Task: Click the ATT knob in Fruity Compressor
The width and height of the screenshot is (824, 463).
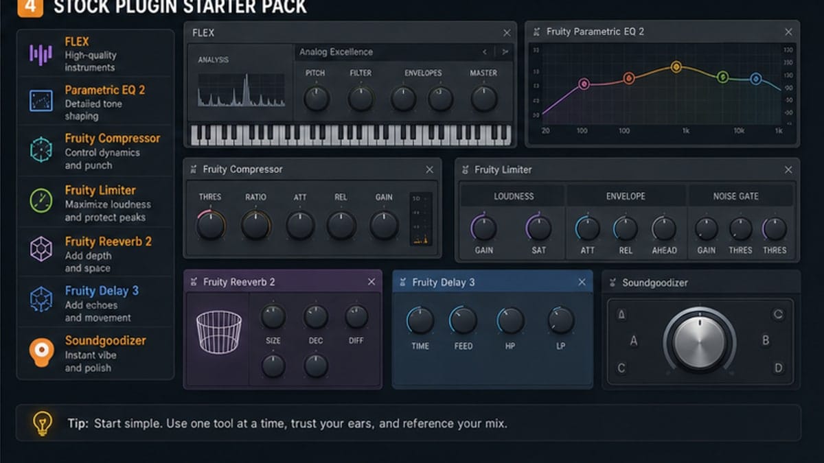Action: pyautogui.click(x=300, y=225)
